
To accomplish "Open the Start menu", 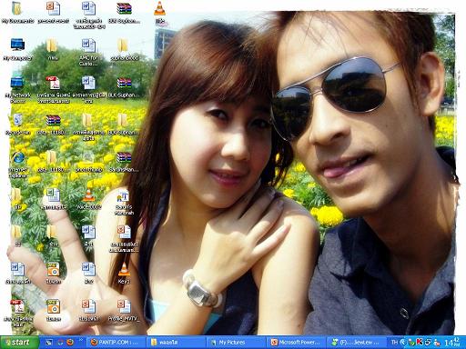I will [19, 343].
